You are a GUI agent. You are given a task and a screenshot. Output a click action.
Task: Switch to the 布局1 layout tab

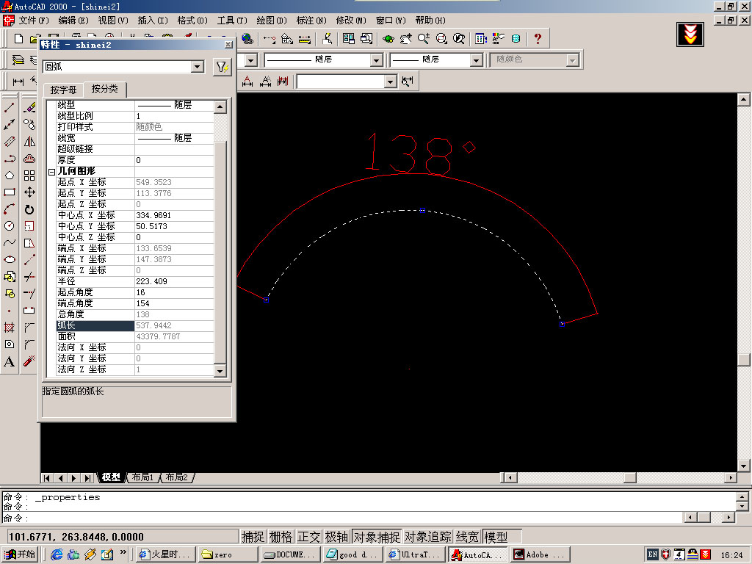pos(142,477)
